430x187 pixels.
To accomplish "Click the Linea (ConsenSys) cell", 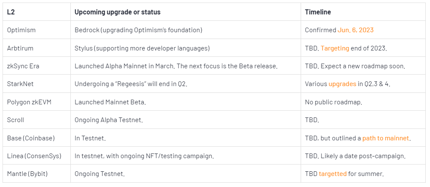I will (37, 156).
